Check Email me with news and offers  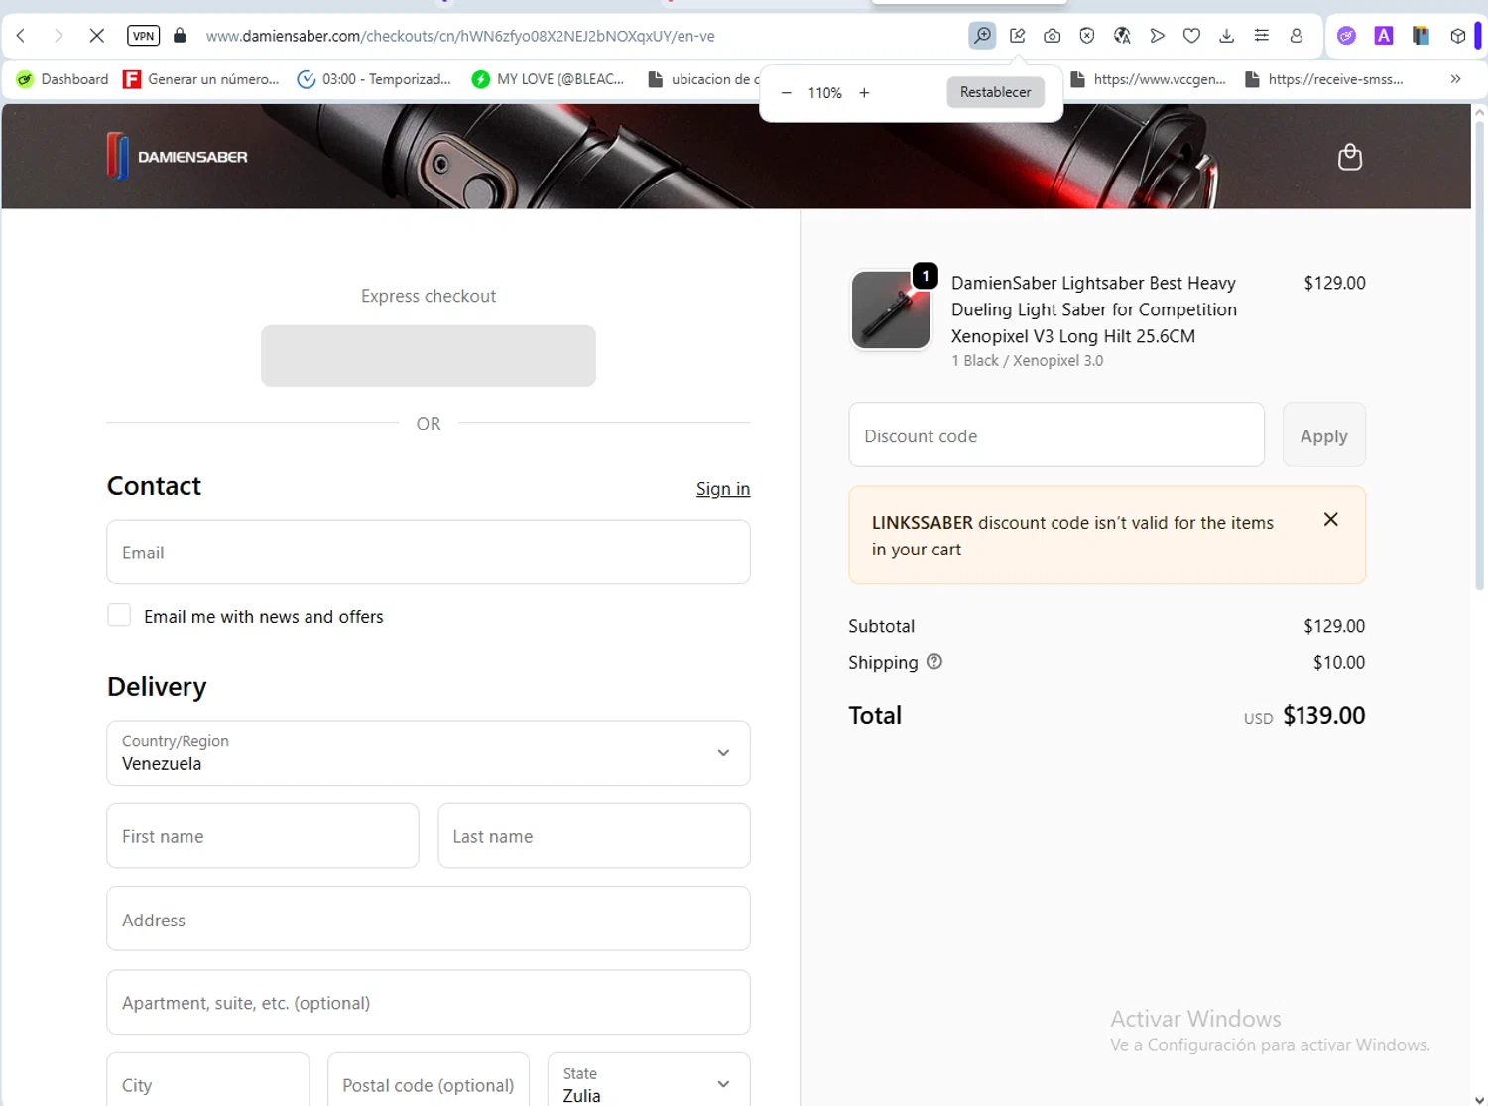119,615
